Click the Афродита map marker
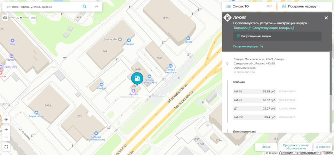Image resolution: width=334 pixels, height=155 pixels. 11,56
